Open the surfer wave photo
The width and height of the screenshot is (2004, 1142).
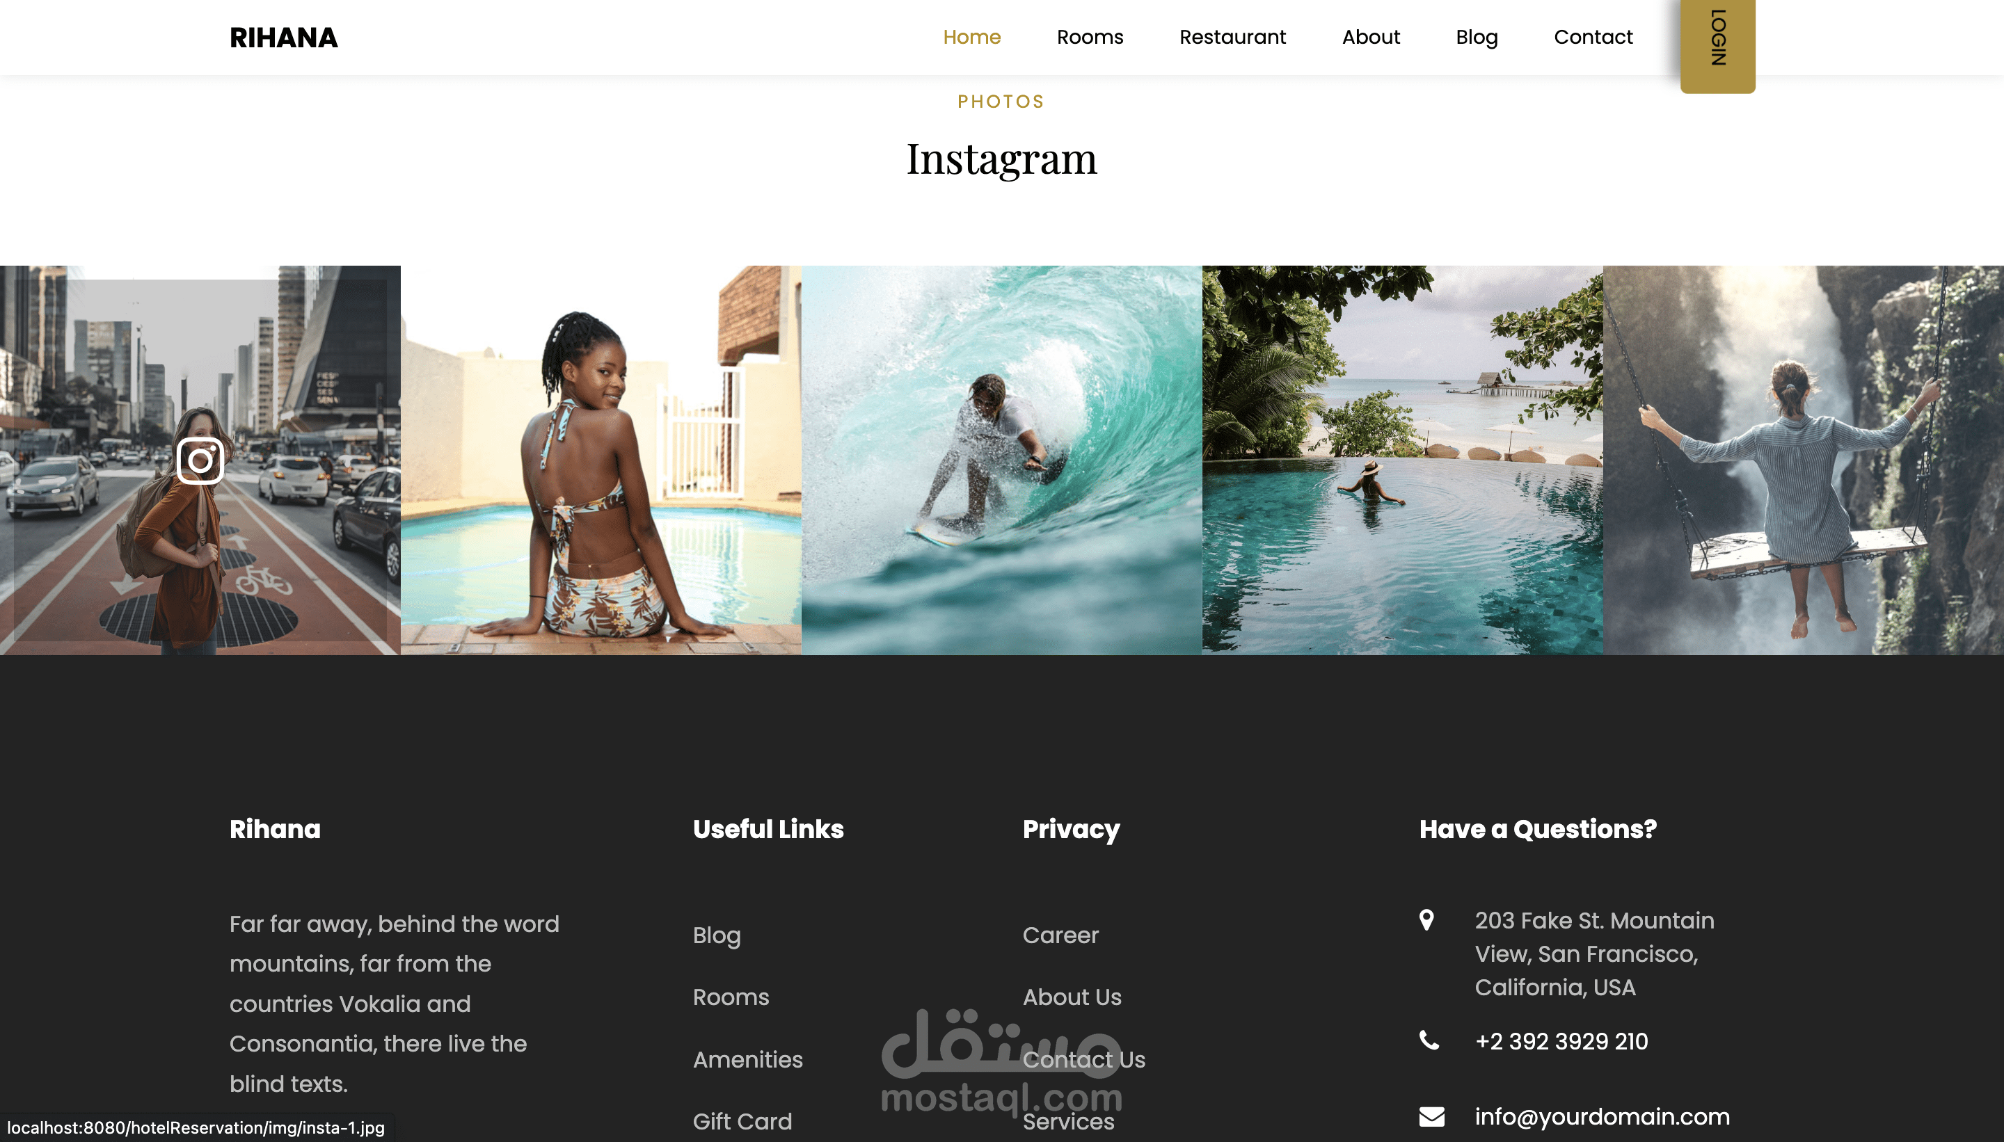click(x=1001, y=460)
